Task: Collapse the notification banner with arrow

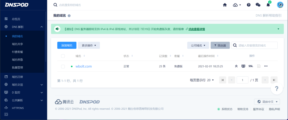Action: (x=278, y=29)
